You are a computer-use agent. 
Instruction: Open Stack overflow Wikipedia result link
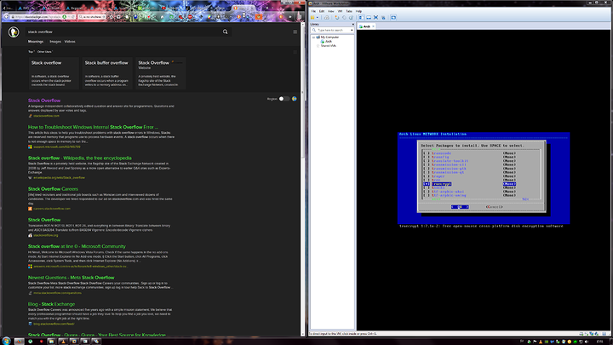[x=80, y=158]
